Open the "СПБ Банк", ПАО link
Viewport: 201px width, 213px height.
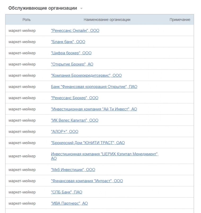(x=67, y=192)
